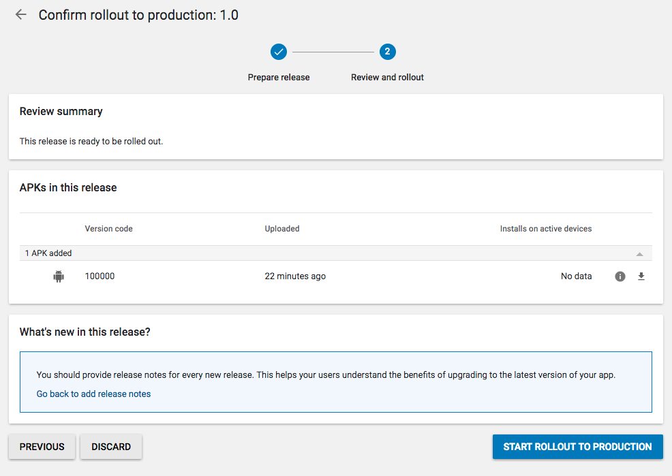Screen dimensions: 672x476
Task: Click the 'Installs on active devices' column header
Action: (x=545, y=229)
